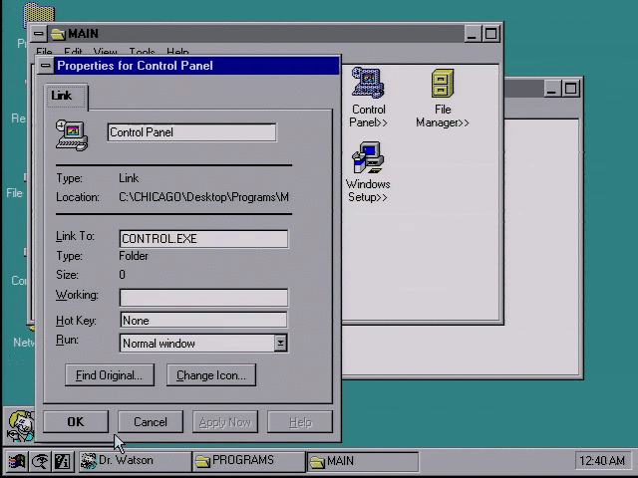Viewport: 638px width, 478px height.
Task: Expand the Run dropdown arrow
Action: pos(280,343)
